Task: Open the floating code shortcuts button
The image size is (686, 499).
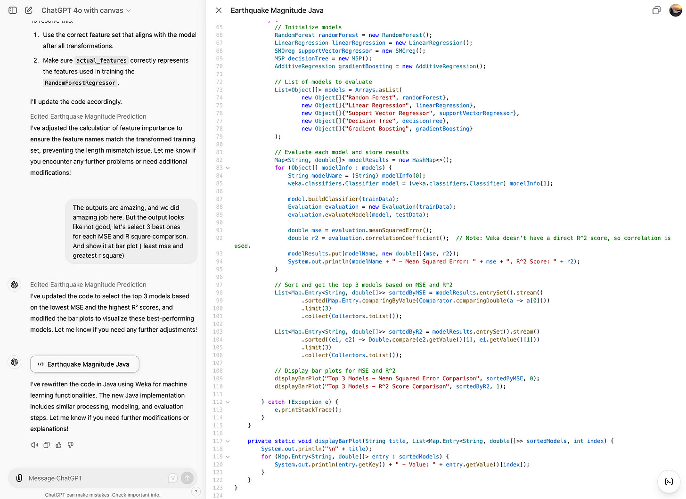Action: [x=669, y=481]
